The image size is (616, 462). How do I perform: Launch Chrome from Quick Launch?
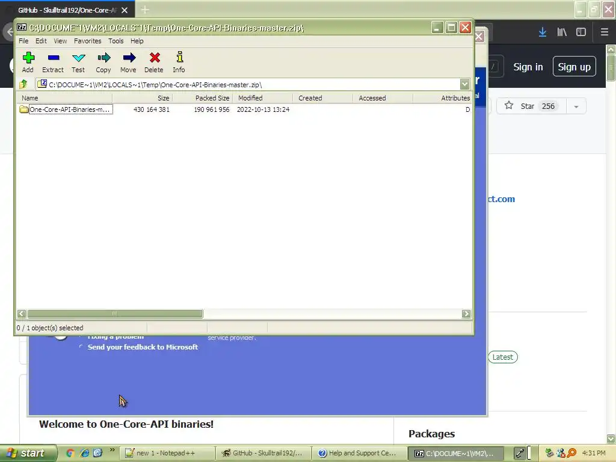click(70, 453)
